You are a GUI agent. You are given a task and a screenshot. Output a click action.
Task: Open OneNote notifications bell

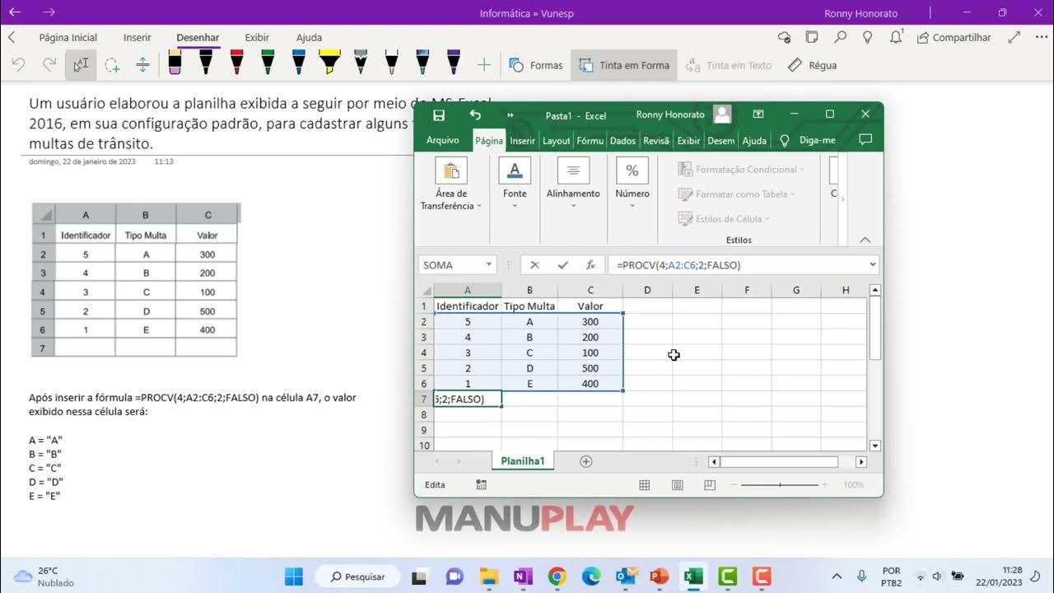(x=896, y=37)
